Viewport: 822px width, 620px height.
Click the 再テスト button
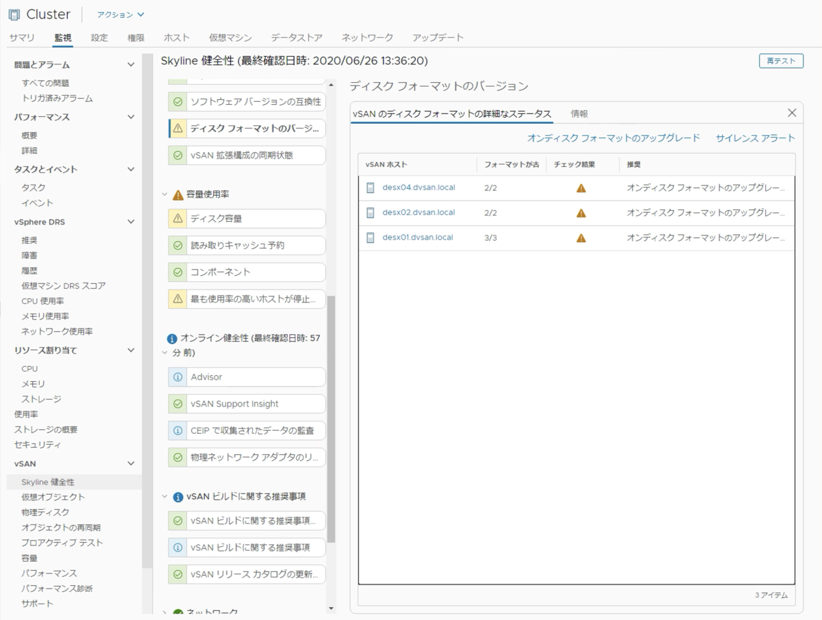click(781, 61)
